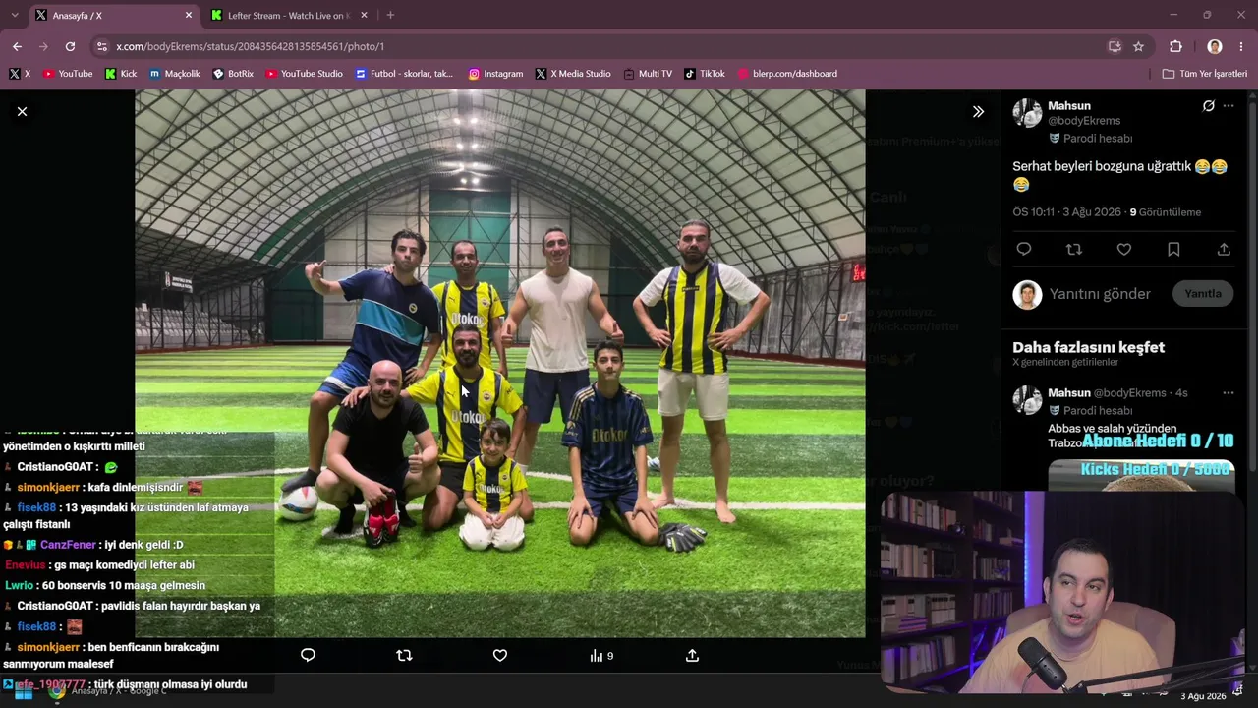Click the install app icon in address bar

click(1115, 46)
